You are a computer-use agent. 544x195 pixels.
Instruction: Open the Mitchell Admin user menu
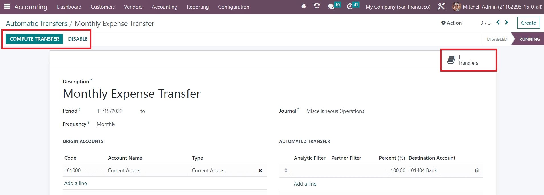click(x=497, y=7)
